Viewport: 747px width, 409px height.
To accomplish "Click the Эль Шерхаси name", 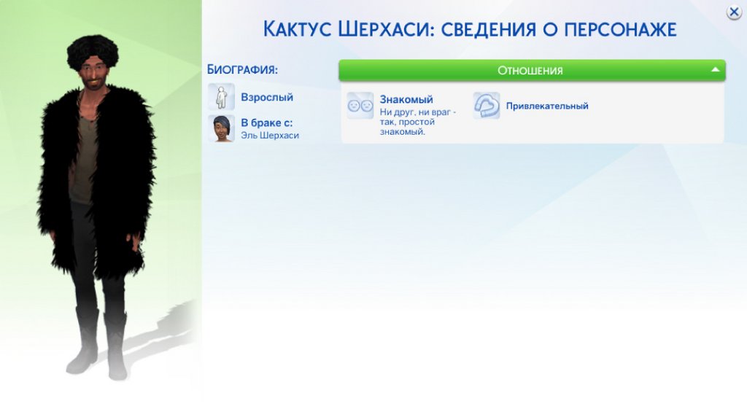I will tap(270, 135).
